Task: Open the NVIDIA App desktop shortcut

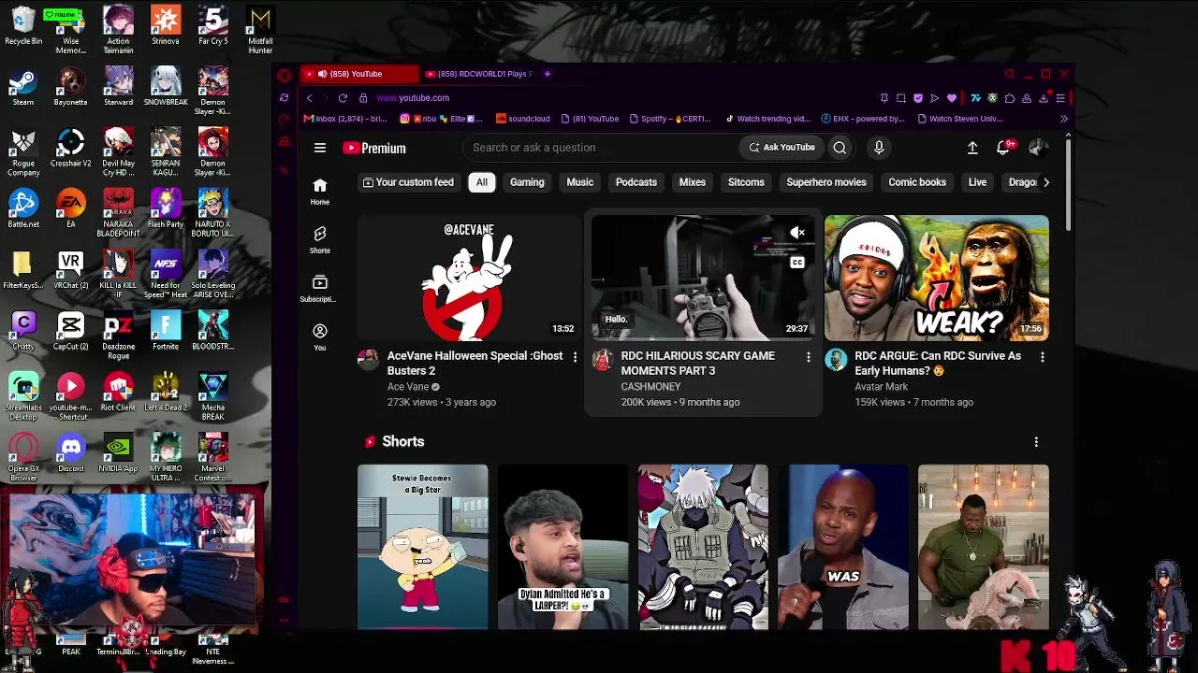Action: click(118, 453)
